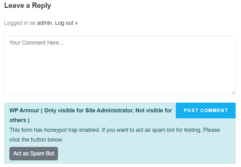Click the Log out link
Image resolution: width=241 pixels, height=167 pixels.
coord(64,23)
